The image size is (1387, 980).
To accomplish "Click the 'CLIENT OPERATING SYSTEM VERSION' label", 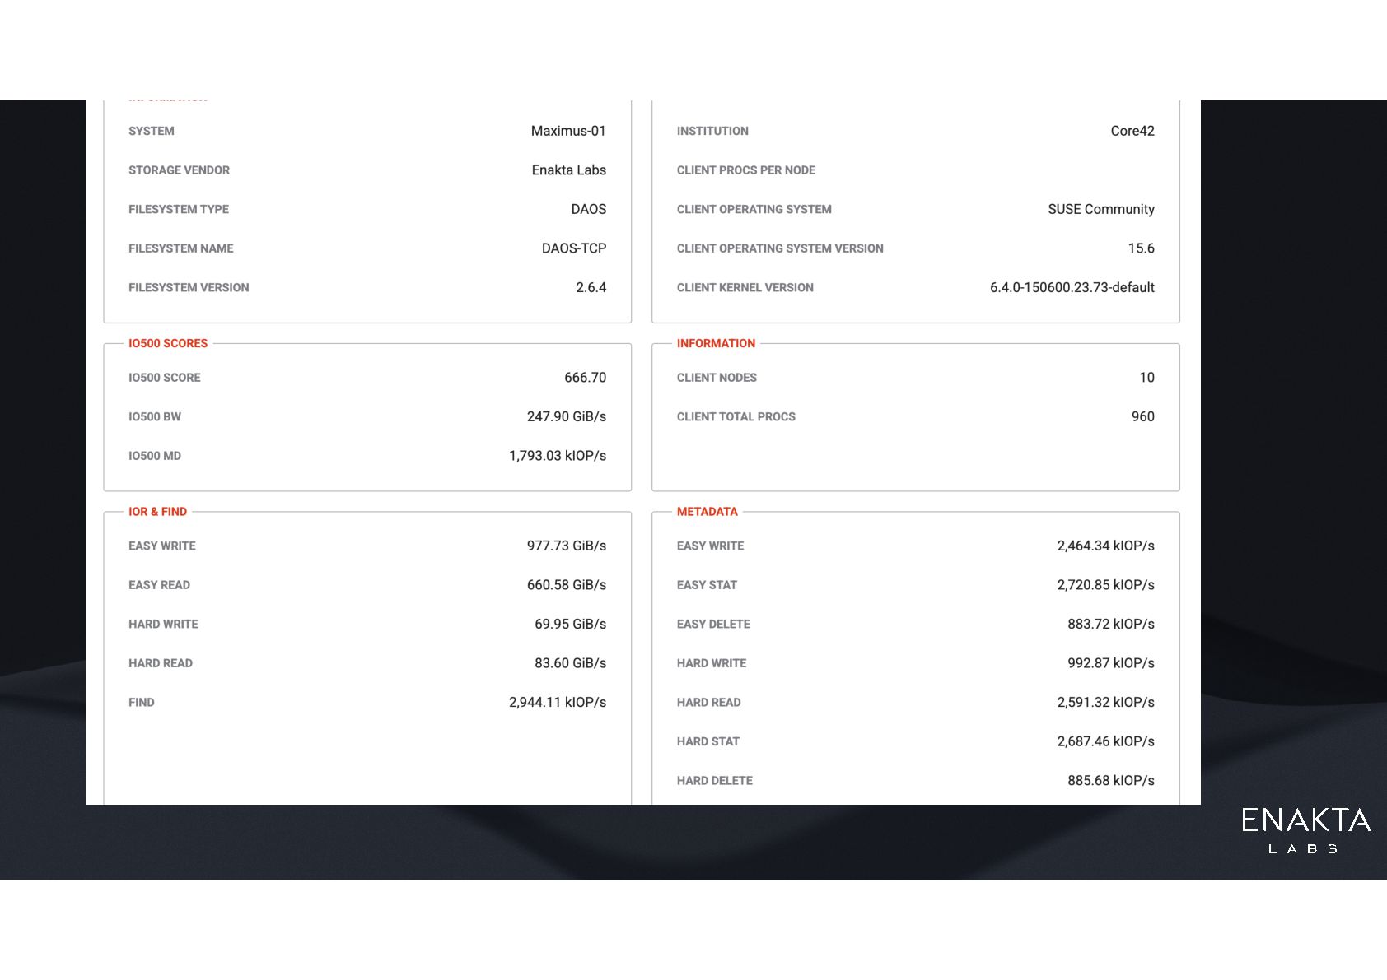I will point(780,248).
